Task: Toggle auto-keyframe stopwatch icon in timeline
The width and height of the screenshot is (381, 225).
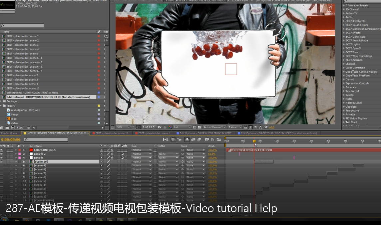Action: [212, 140]
